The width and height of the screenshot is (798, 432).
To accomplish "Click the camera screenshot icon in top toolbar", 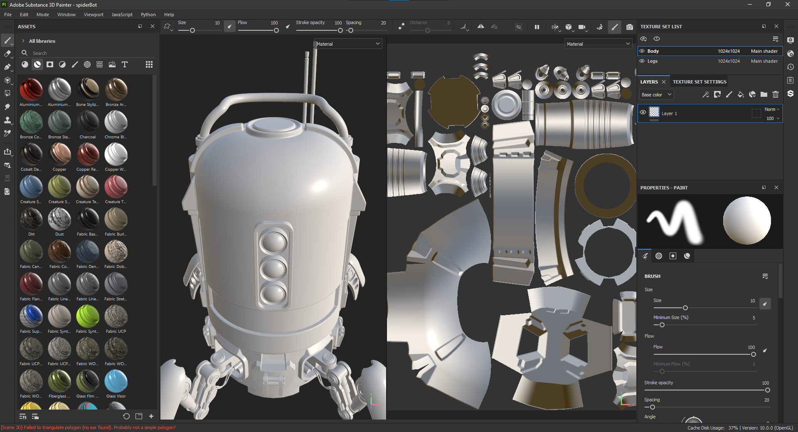I will click(x=630, y=27).
